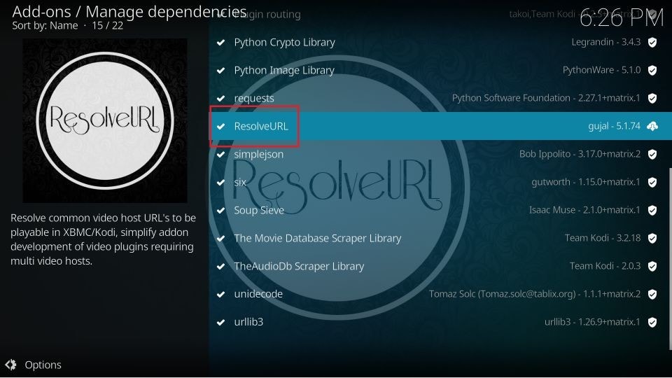672x378 pixels.
Task: Click 'gutworth - 1.15.0+matrix.1' text
Action: pyautogui.click(x=585, y=182)
